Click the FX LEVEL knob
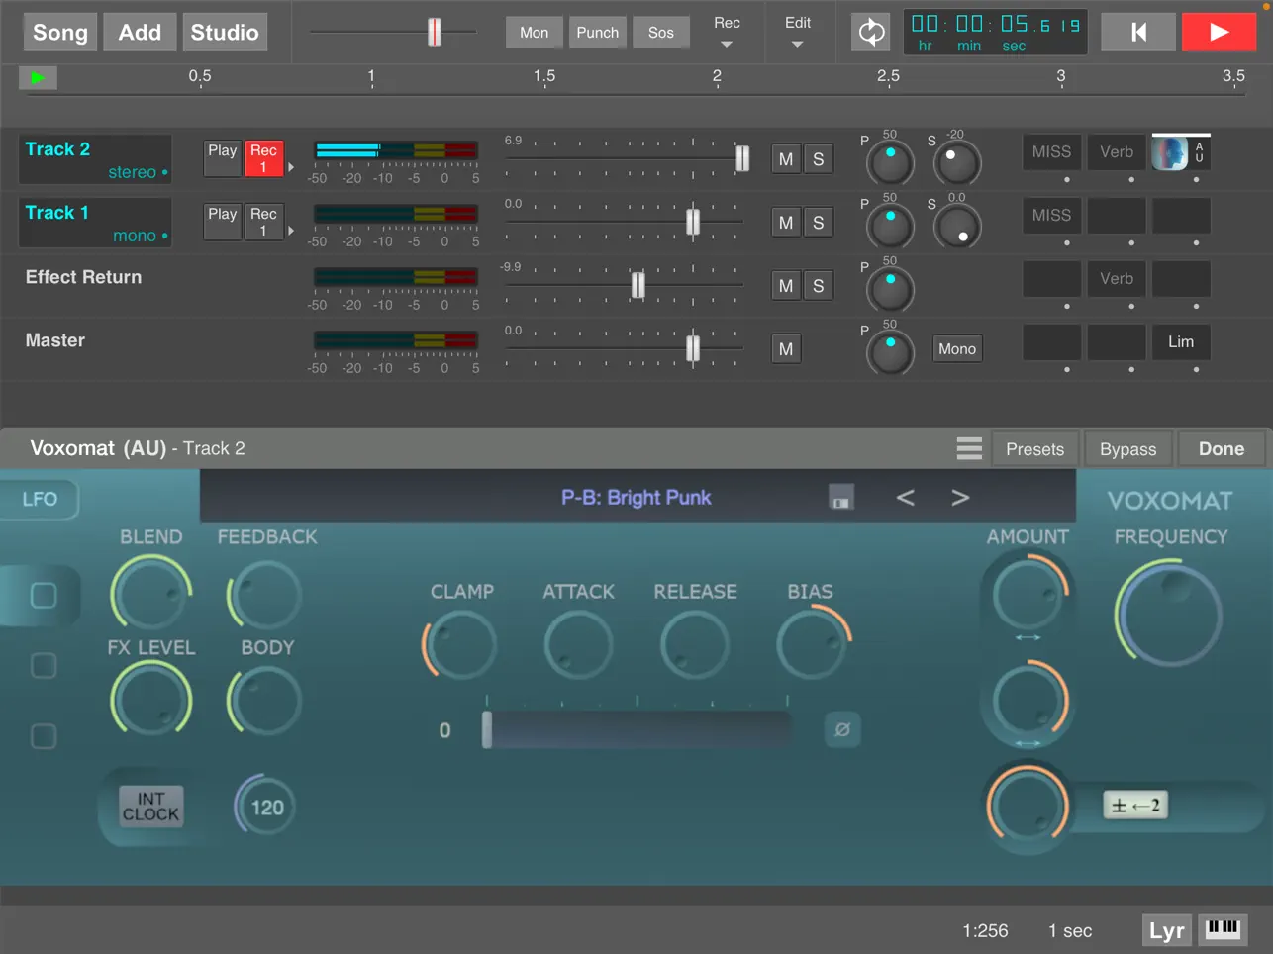 pos(150,700)
